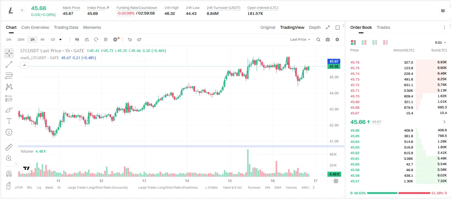Switch to the Trades tab
Screen dimensions: 451x199
coord(383,27)
